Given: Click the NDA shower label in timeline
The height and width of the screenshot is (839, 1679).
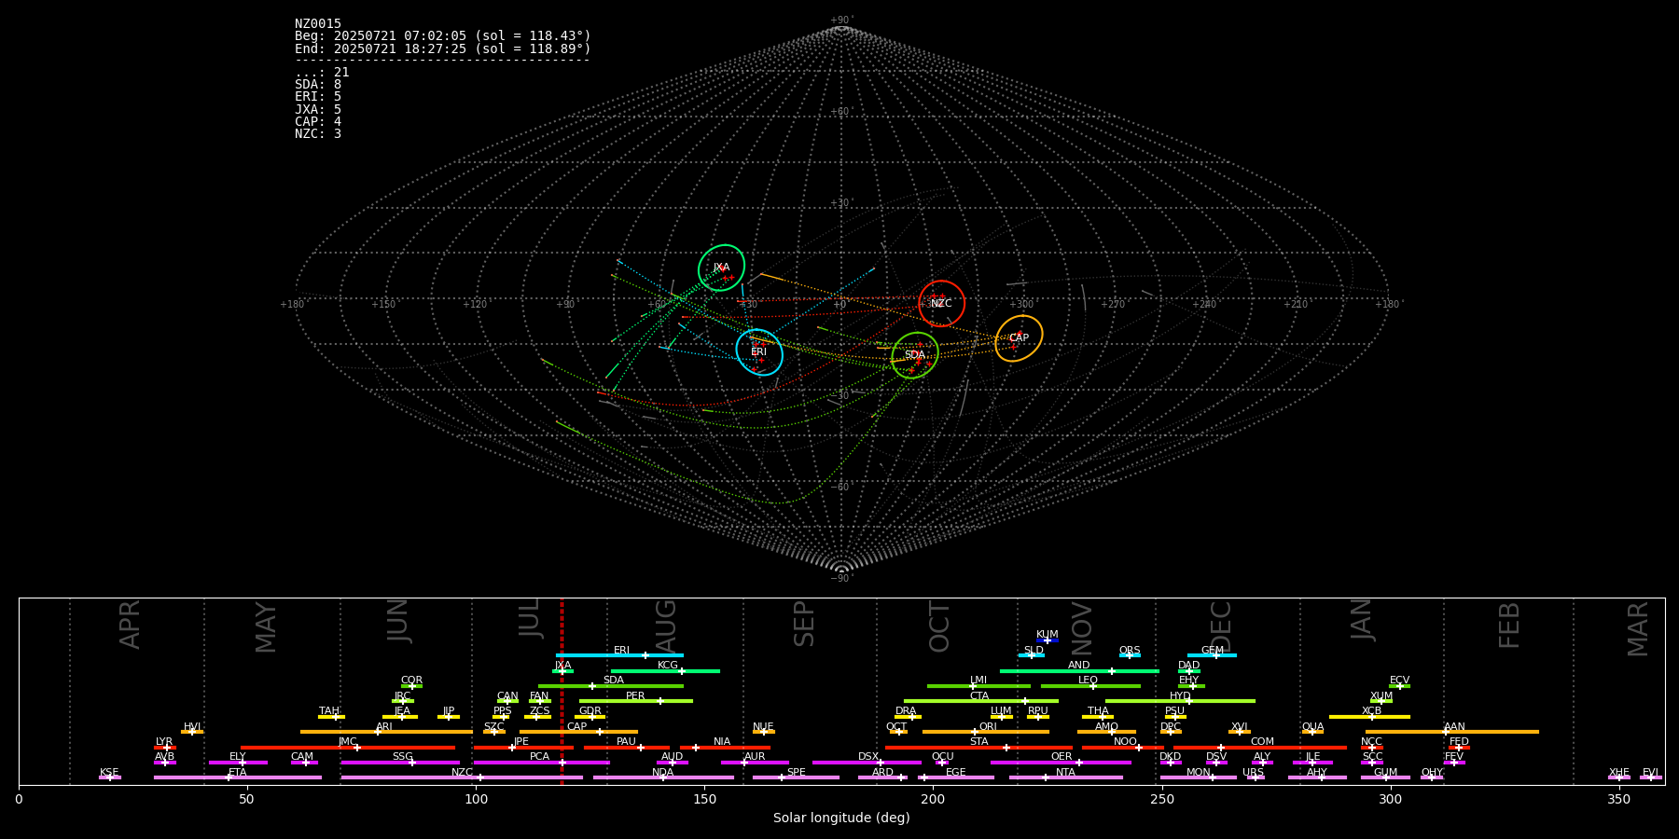Looking at the screenshot, I should coord(663,773).
